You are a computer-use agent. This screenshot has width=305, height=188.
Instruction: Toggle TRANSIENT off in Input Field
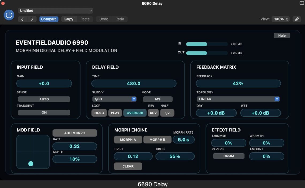point(44,112)
